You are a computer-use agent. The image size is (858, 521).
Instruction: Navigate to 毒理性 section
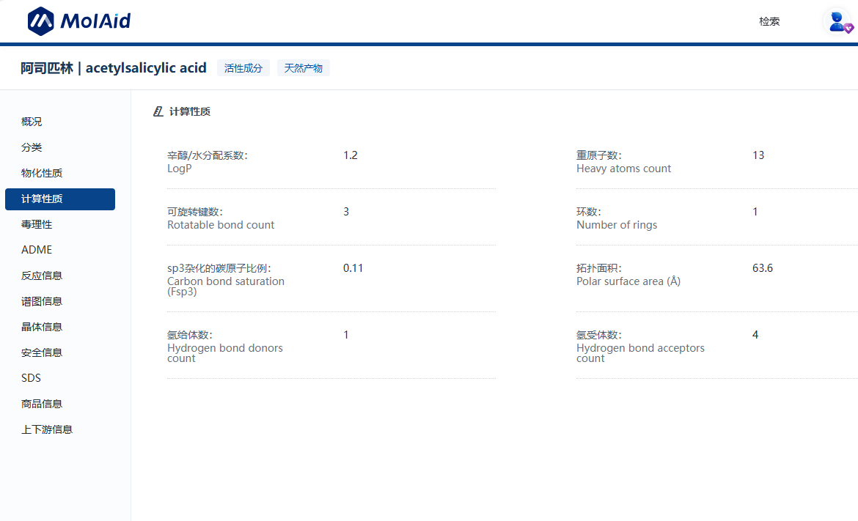pyautogui.click(x=37, y=224)
